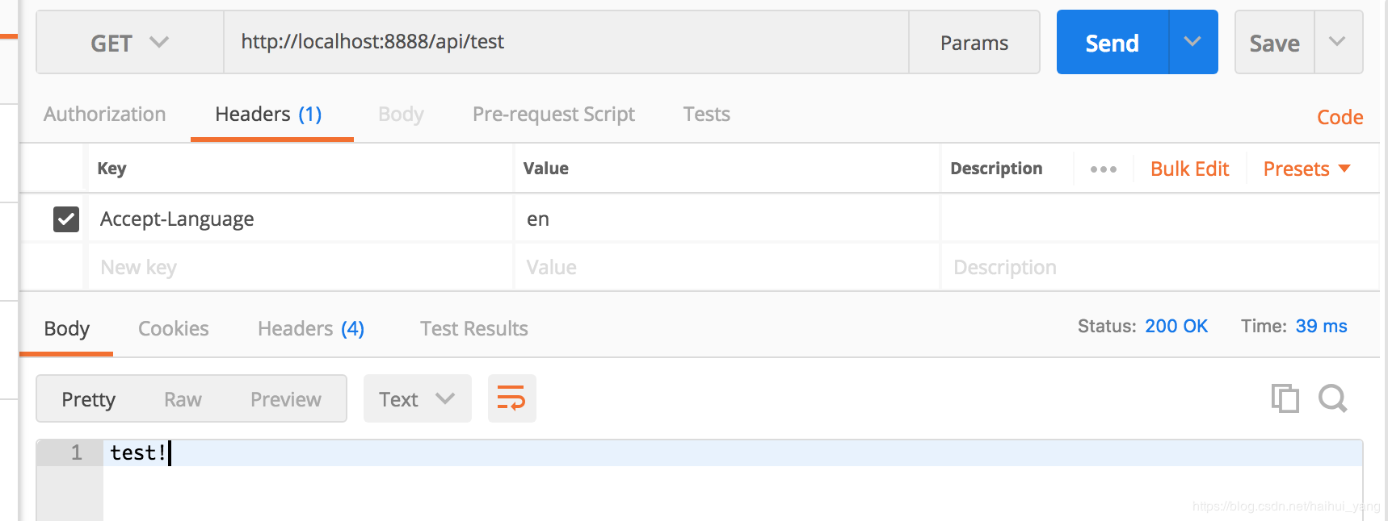This screenshot has height=521, width=1388.
Task: Open the three-dots column options menu
Action: point(1103,169)
